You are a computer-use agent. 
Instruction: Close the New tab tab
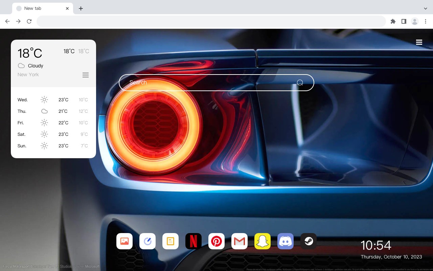(67, 8)
